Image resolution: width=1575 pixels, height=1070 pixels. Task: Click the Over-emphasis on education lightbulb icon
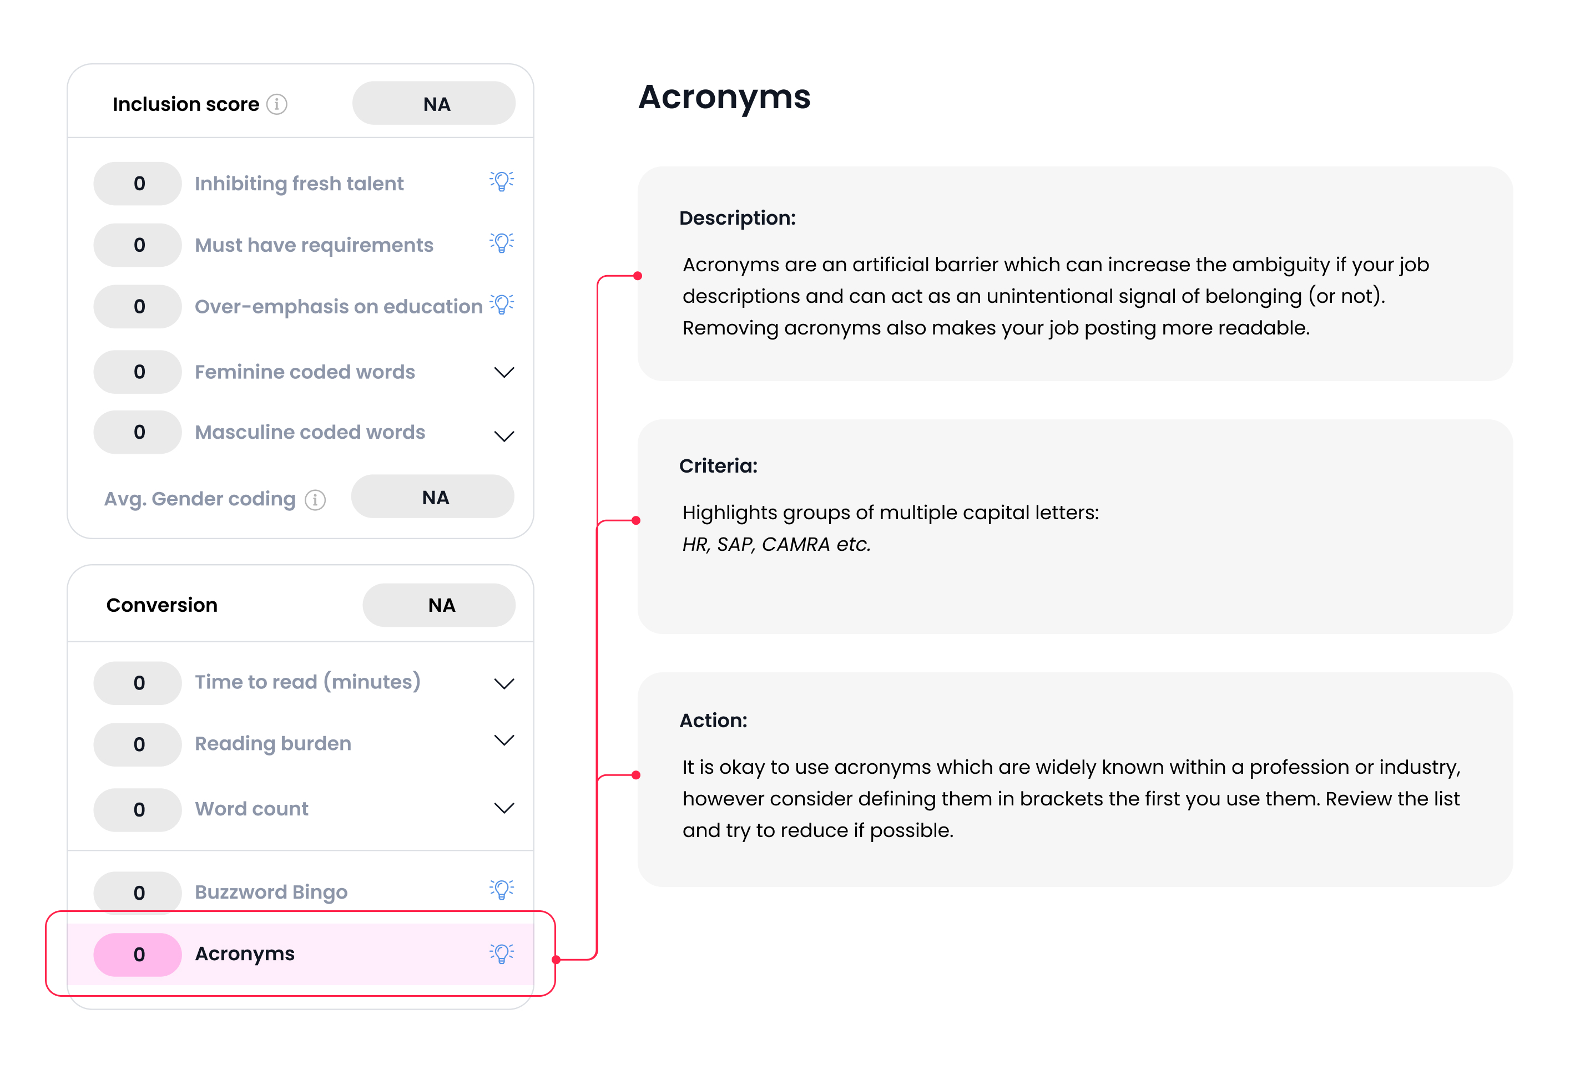click(502, 304)
